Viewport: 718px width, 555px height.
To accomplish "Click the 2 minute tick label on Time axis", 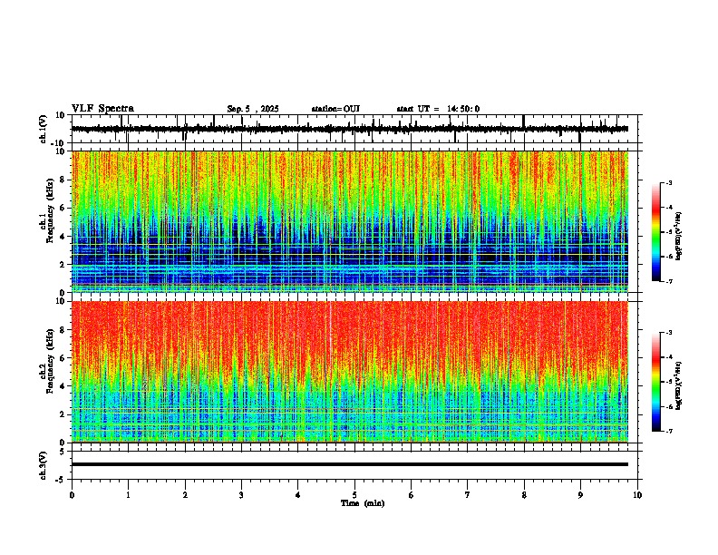I will pos(185,495).
